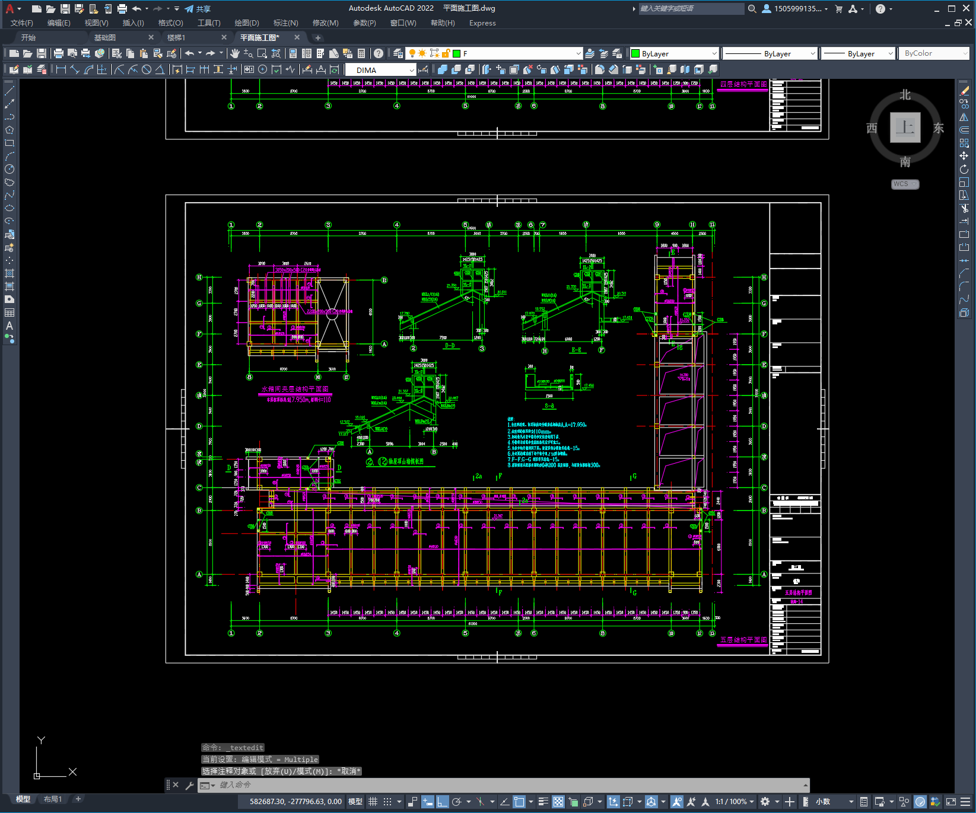Screen dimensions: 976x813
Task: Click the Cut to clipboard icon
Action: coord(117,53)
